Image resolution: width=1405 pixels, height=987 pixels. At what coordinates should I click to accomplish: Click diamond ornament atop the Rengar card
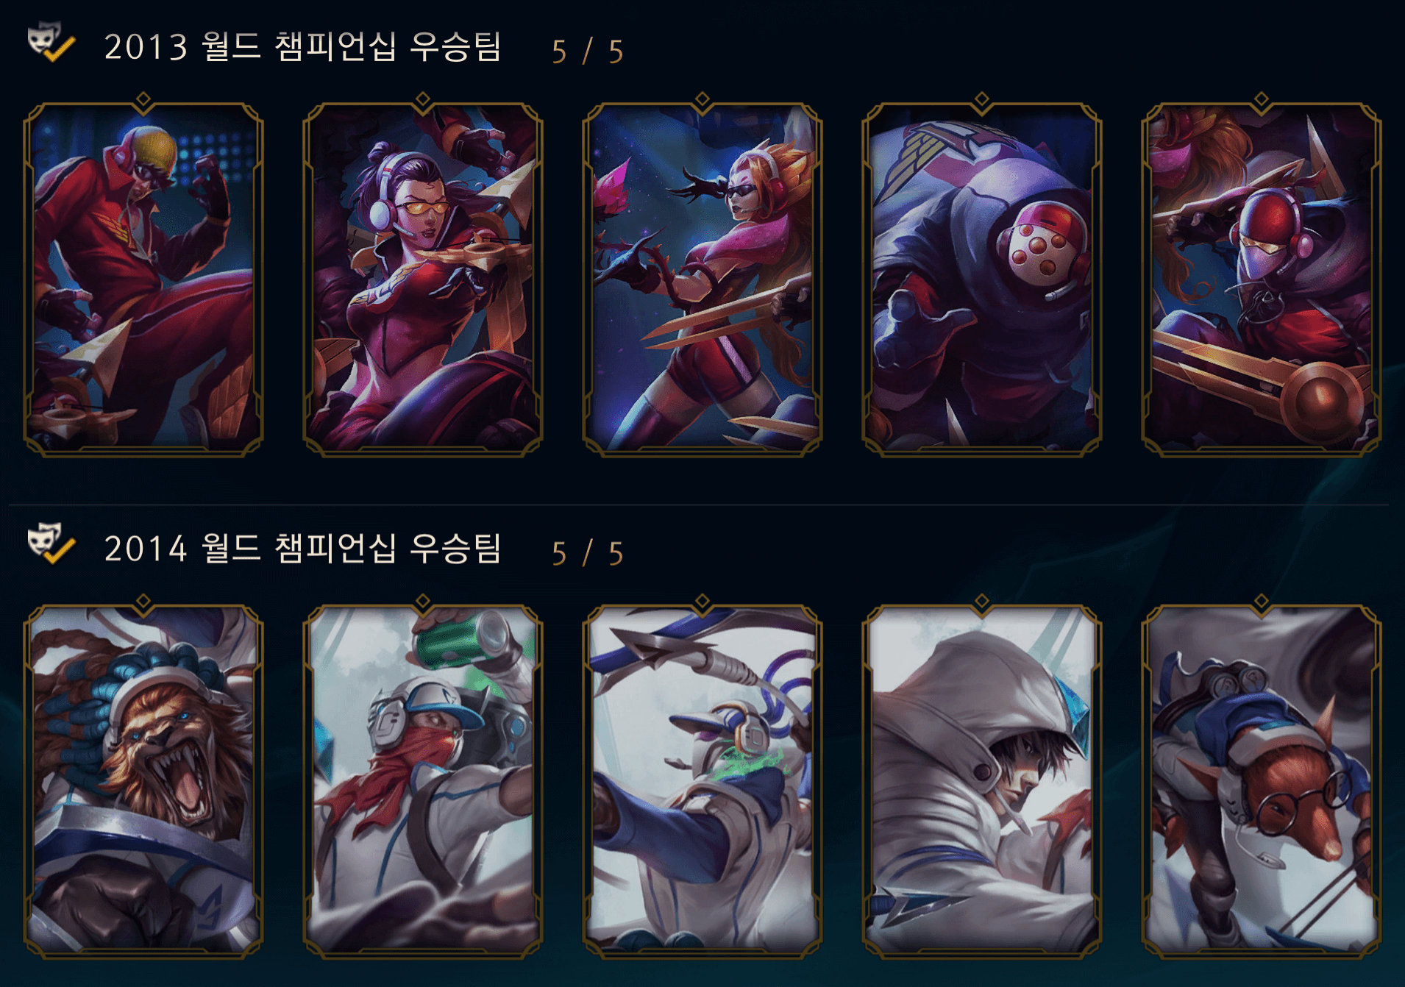pyautogui.click(x=143, y=601)
